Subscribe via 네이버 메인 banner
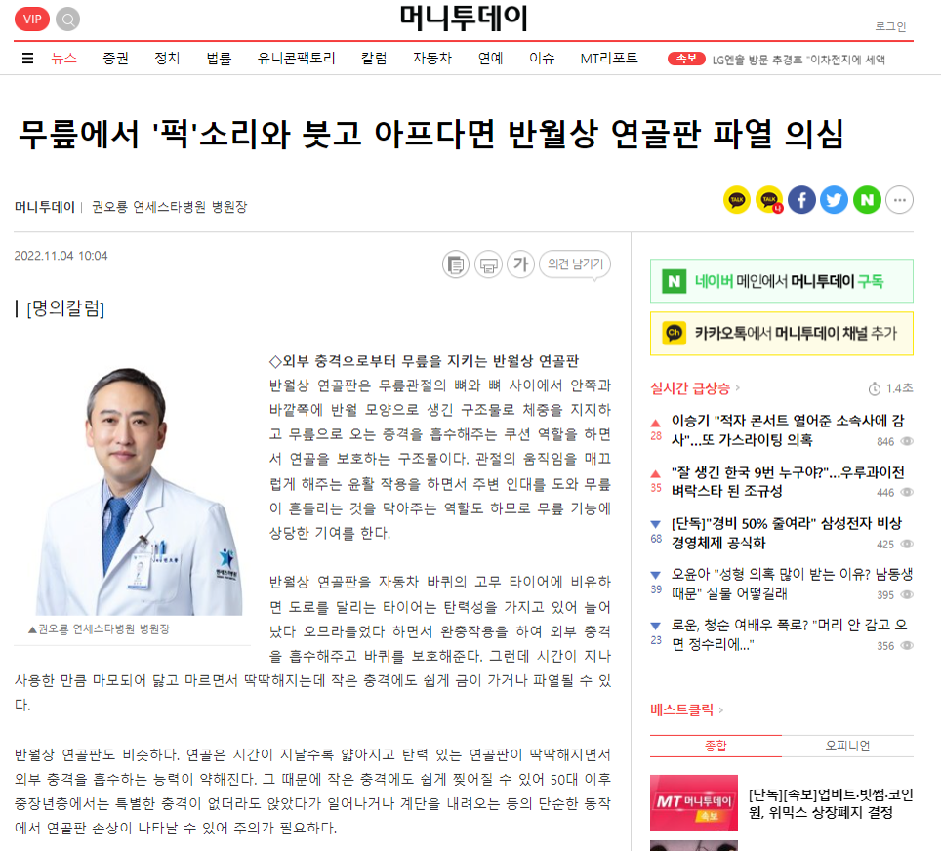The image size is (941, 851). click(781, 281)
